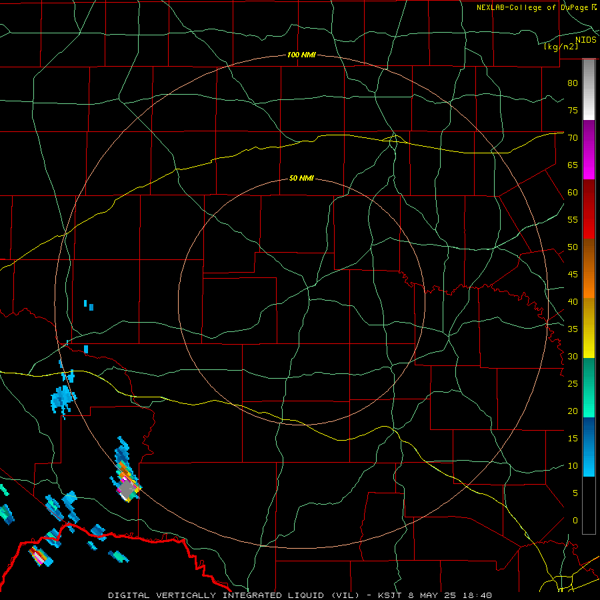Click the 15 value on the scale
The width and height of the screenshot is (600, 600).
[x=573, y=438]
